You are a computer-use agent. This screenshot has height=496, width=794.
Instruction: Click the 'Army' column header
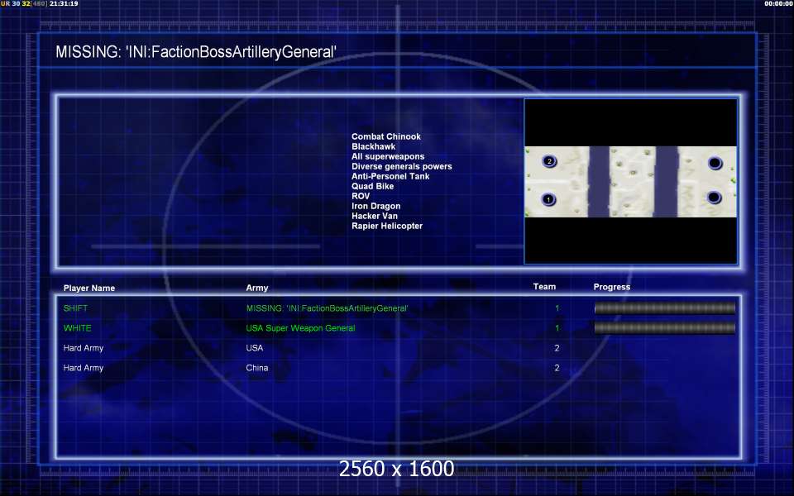tap(256, 288)
